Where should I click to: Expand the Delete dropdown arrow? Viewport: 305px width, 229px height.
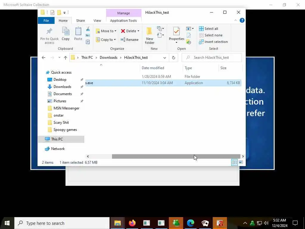coord(138,31)
